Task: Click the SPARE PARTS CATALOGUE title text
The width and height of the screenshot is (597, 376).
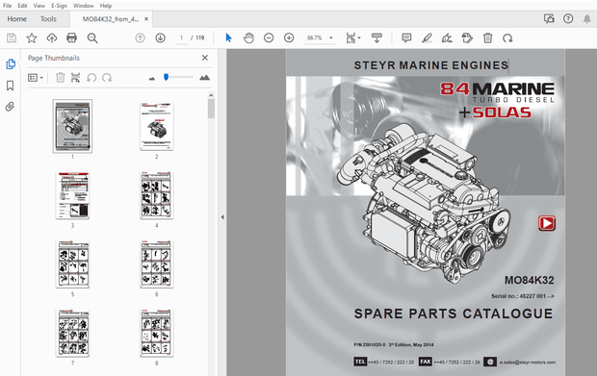Action: (454, 313)
